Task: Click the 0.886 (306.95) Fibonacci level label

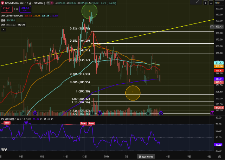Action: [80, 82]
